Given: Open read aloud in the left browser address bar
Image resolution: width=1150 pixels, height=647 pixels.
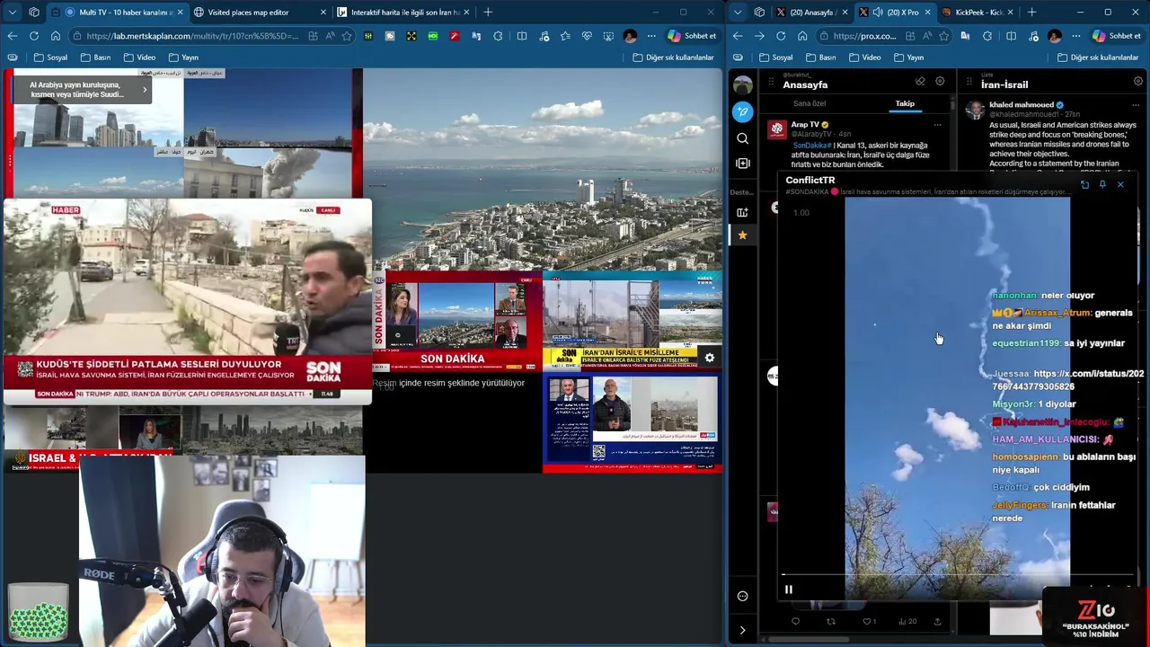Looking at the screenshot, I should coord(330,36).
